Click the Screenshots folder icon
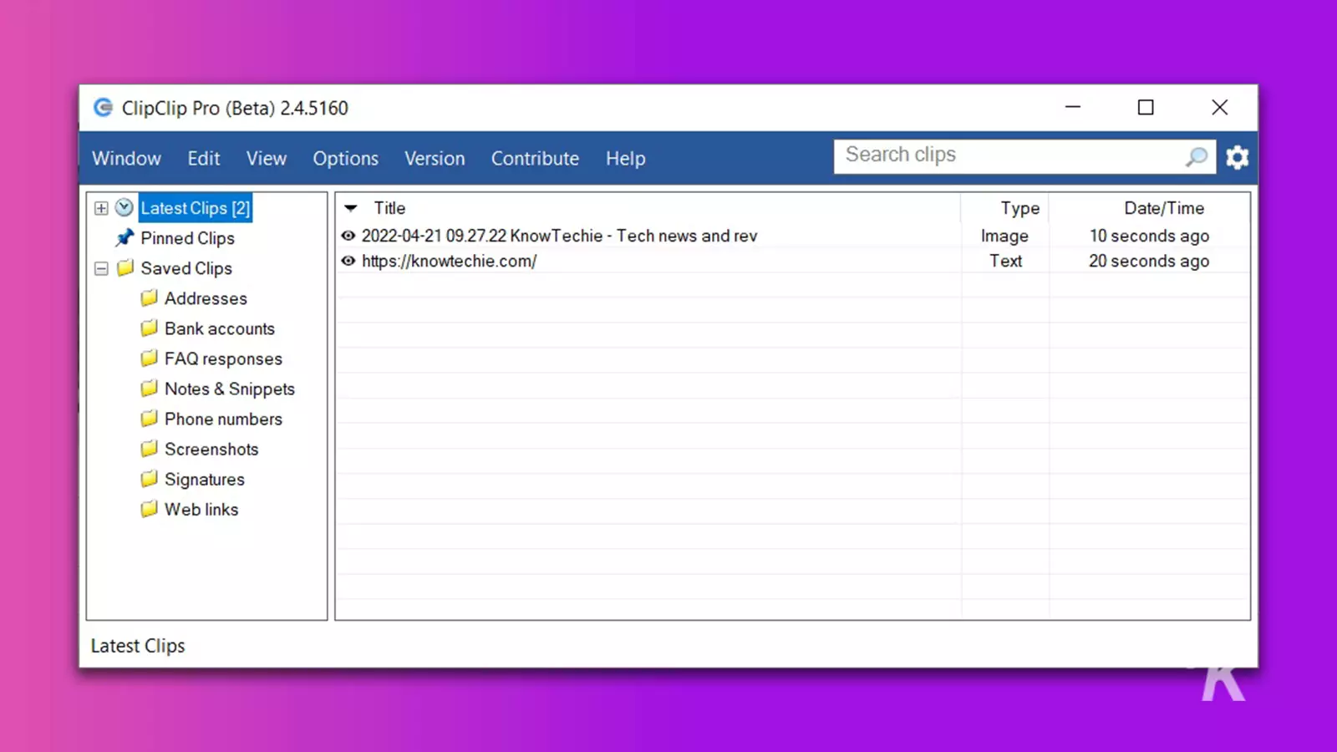 click(149, 448)
